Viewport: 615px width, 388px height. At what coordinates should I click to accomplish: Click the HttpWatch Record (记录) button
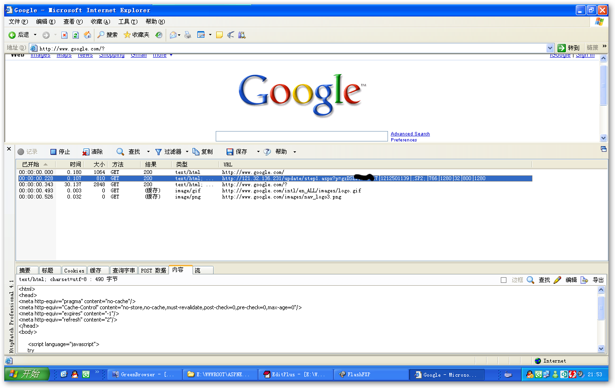(27, 152)
